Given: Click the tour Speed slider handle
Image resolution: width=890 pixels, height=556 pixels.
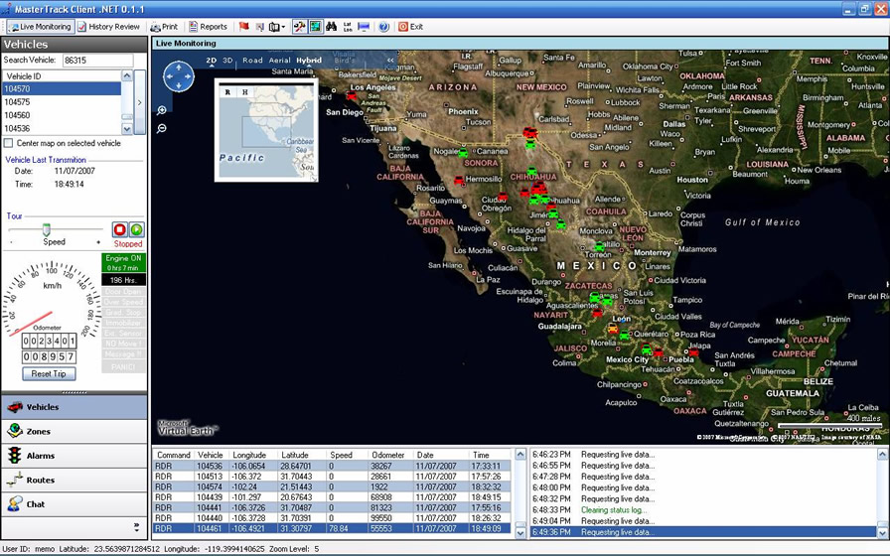Looking at the screenshot, I should click(47, 229).
